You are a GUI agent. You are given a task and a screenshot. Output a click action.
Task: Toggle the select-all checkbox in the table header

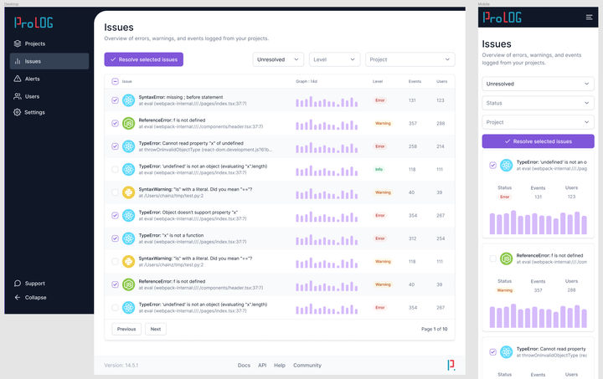click(x=115, y=81)
